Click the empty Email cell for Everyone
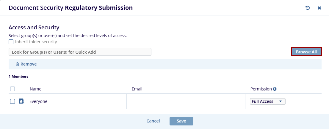This screenshot has height=129, width=329. point(186,101)
